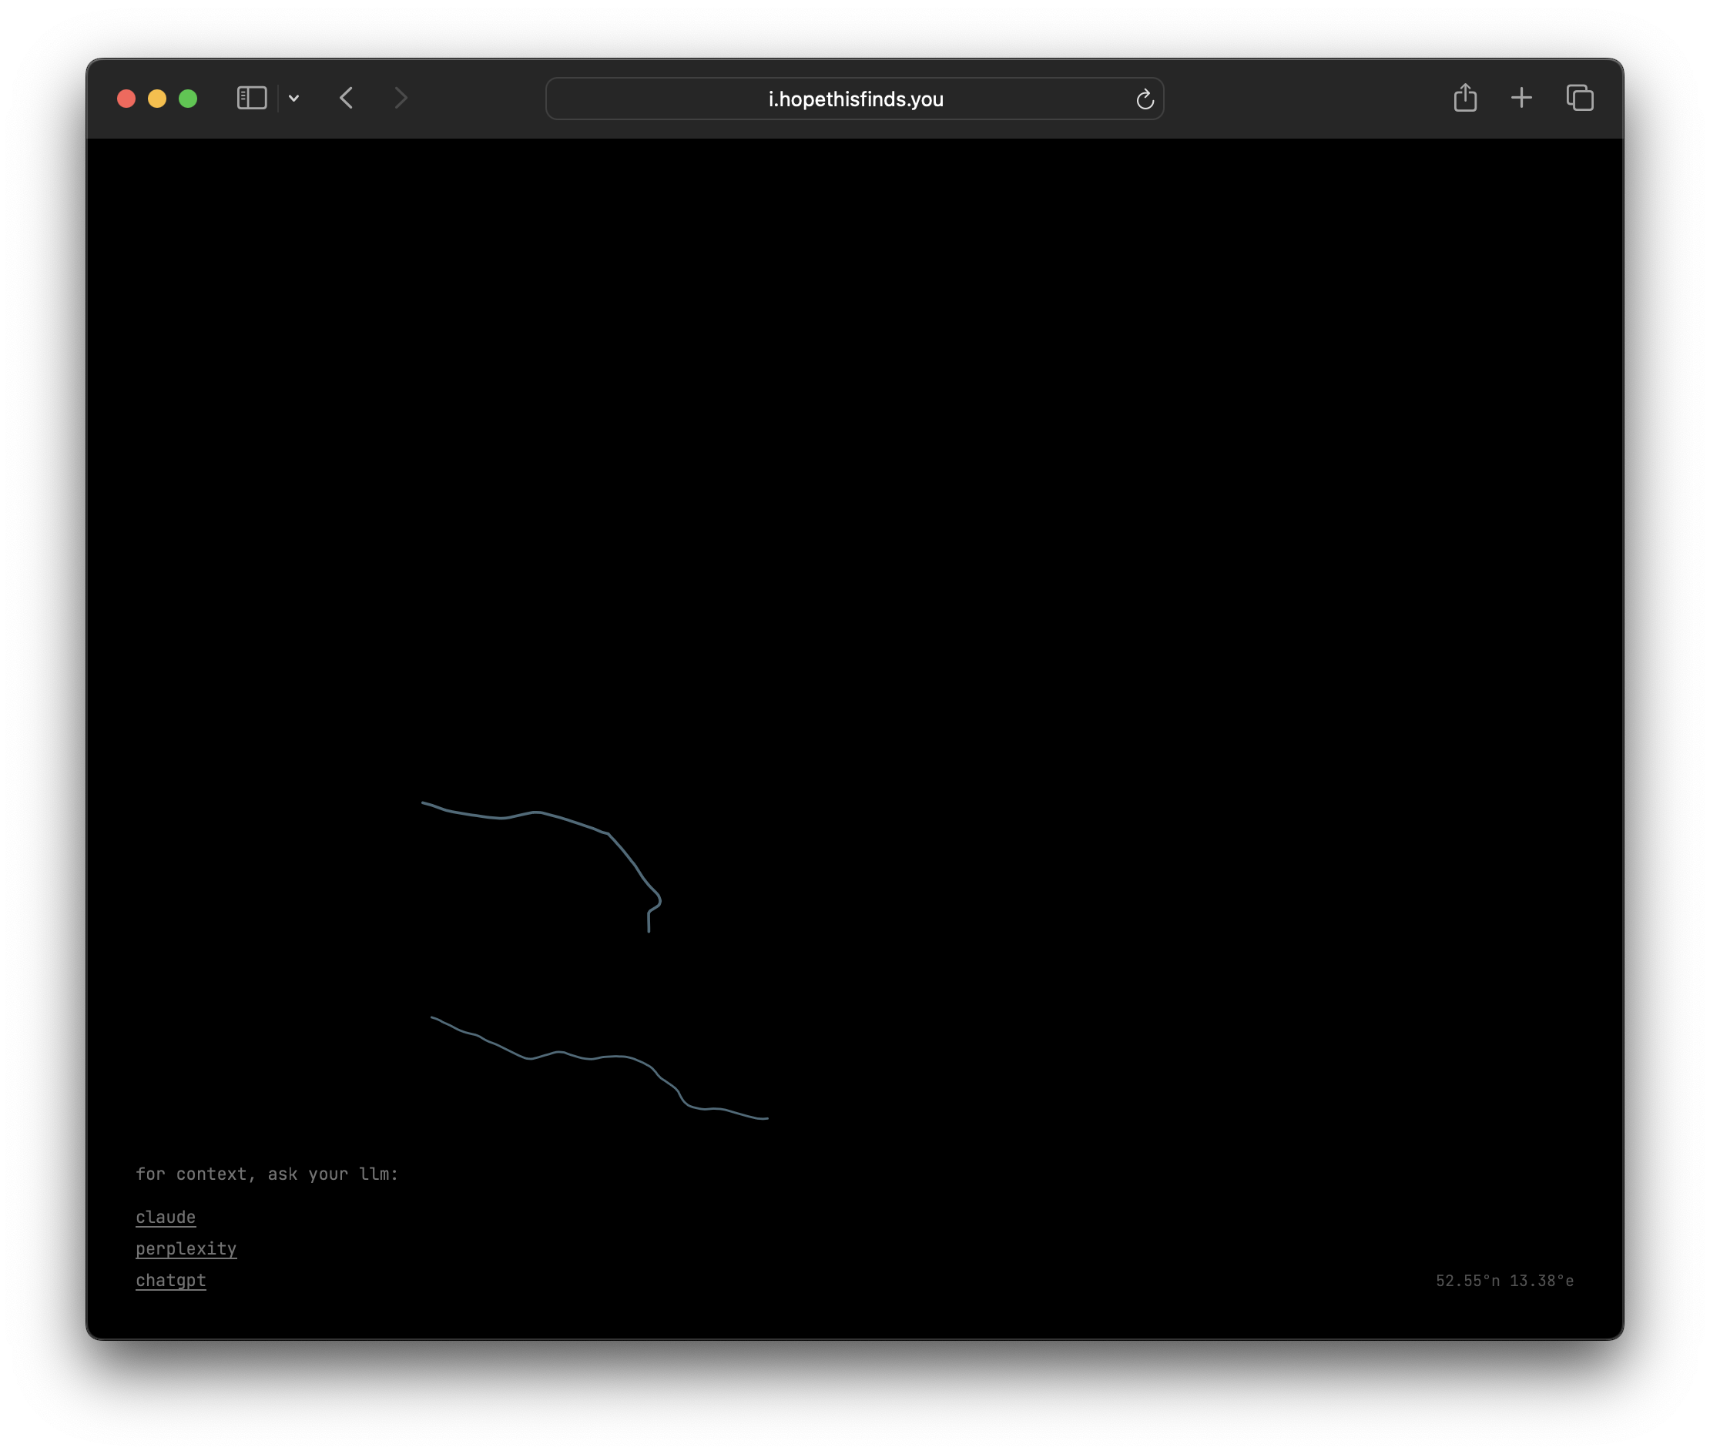Open the chatgpt link

(171, 1279)
